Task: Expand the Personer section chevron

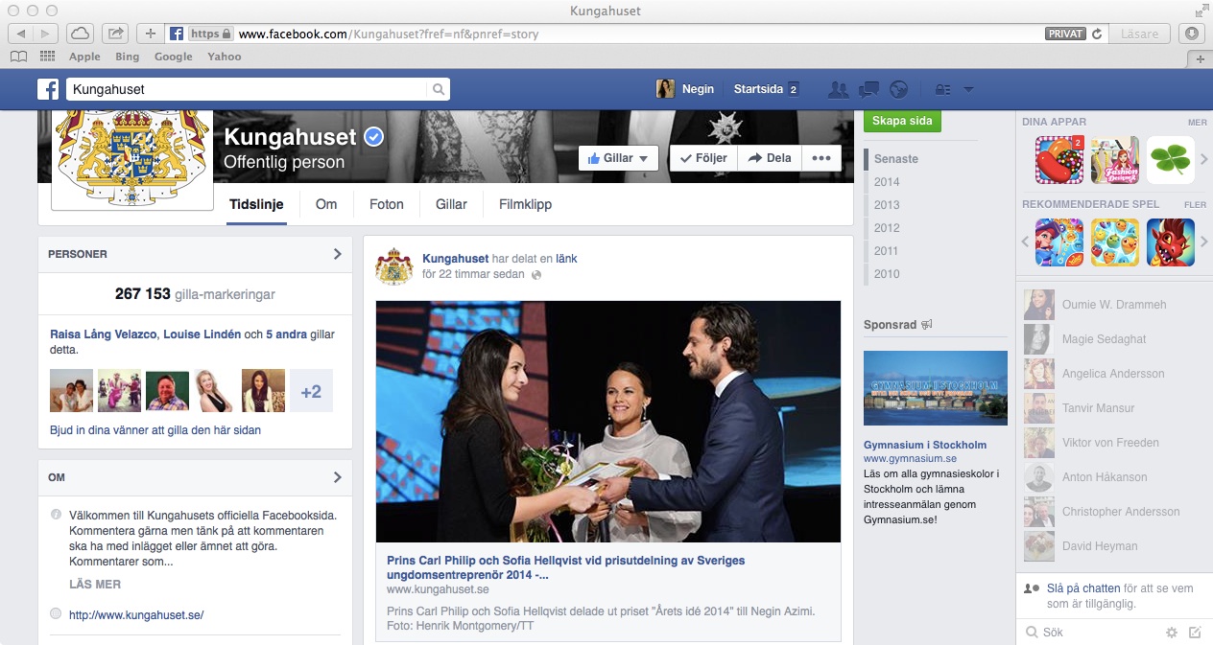Action: pyautogui.click(x=337, y=254)
